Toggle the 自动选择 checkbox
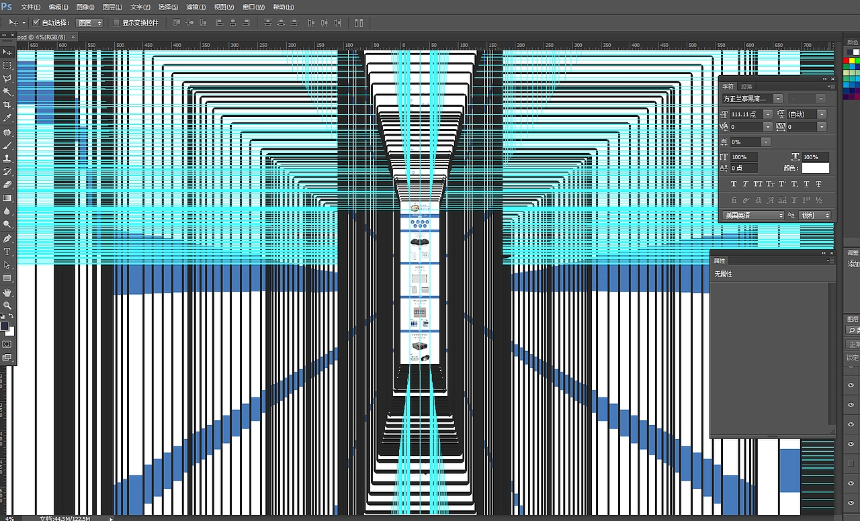860x521 pixels. [x=36, y=23]
